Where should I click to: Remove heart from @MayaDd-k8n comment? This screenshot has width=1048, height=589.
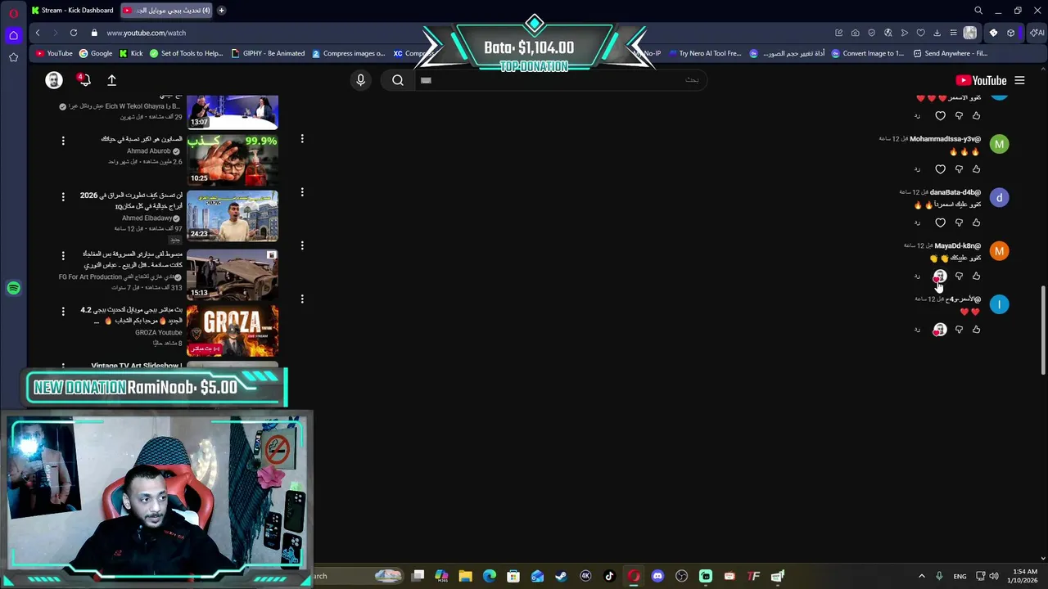coord(939,277)
